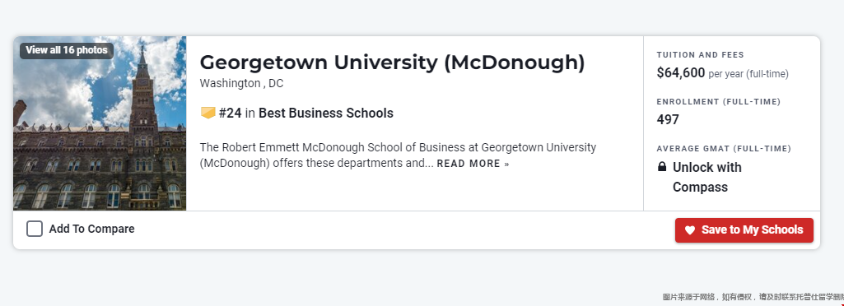
Task: Expand description with READ MORE
Action: point(473,164)
